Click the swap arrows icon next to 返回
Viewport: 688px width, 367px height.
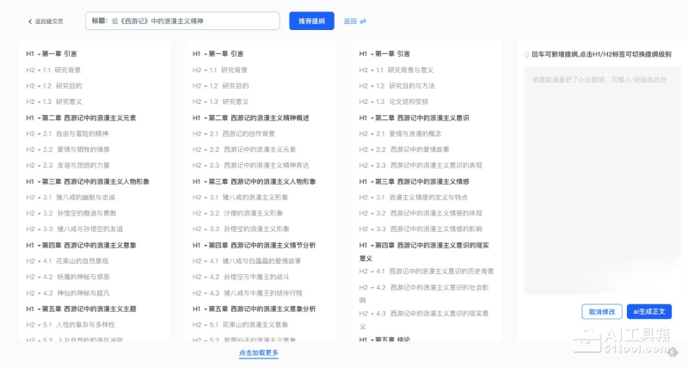pos(363,21)
